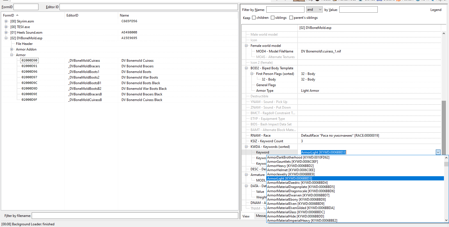This screenshot has height=227, width=449.
Task: Click the Editor ID search field
Action: pos(149,7)
